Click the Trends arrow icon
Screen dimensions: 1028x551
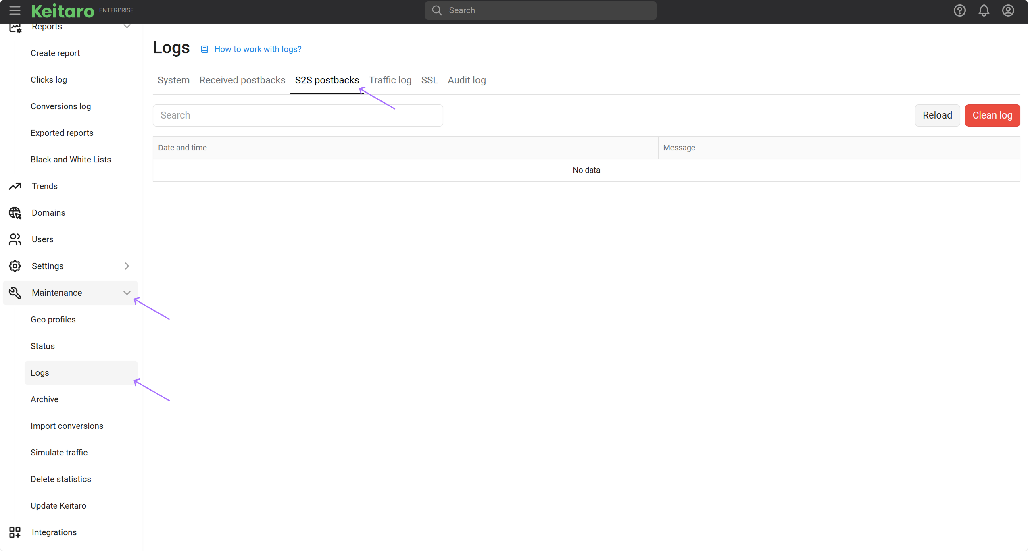click(x=15, y=186)
